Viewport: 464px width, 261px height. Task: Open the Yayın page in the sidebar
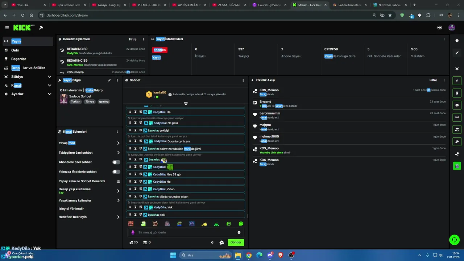tap(28, 41)
